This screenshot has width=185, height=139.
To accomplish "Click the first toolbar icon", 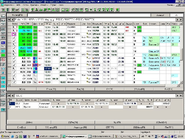I will coord(3,10).
